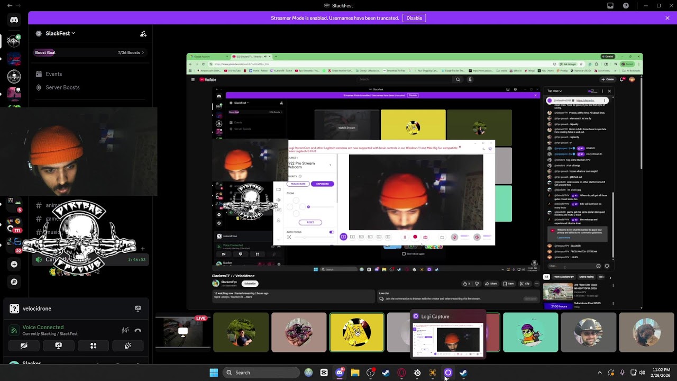Viewport: 677px width, 381px height.
Task: Click the Logi Capture taskbar icon
Action: pyautogui.click(x=448, y=373)
